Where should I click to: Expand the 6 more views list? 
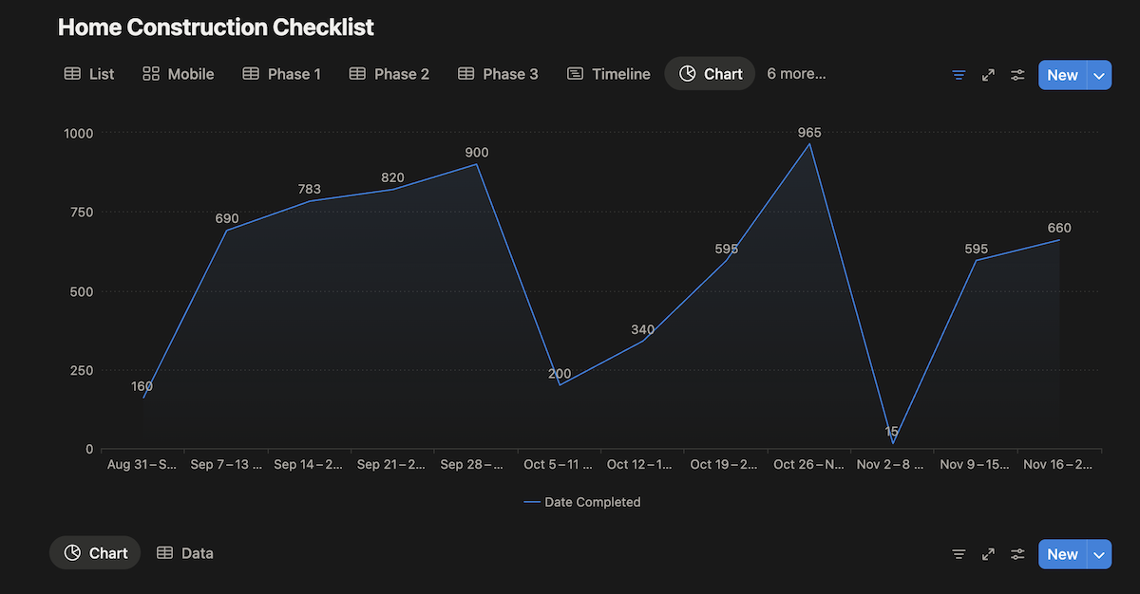pos(796,73)
